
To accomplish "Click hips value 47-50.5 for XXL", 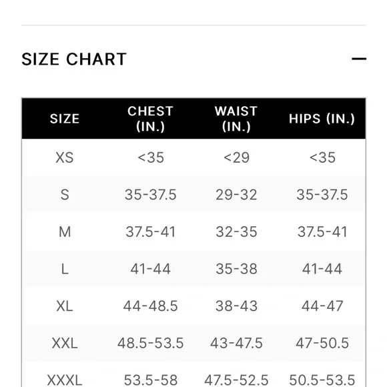I will pyautogui.click(x=322, y=343).
